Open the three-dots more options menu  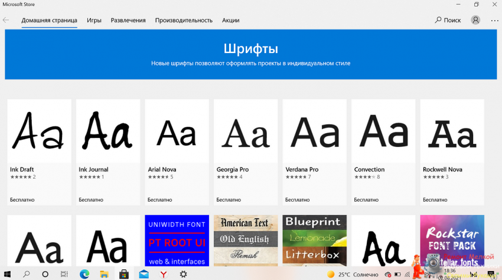[x=494, y=20]
